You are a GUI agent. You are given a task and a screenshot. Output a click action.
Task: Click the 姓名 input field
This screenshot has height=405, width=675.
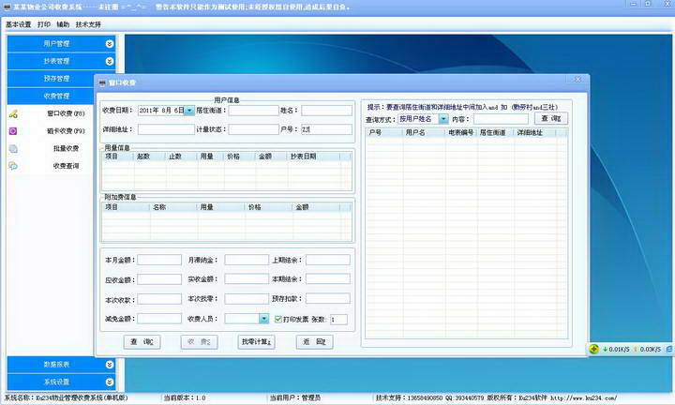tap(327, 111)
